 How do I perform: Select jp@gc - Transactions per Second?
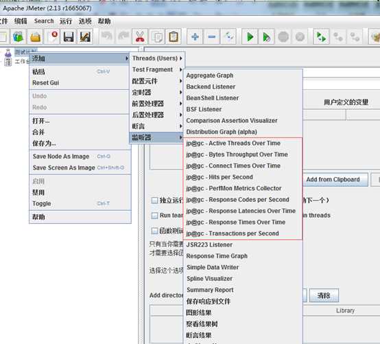tap(243, 233)
